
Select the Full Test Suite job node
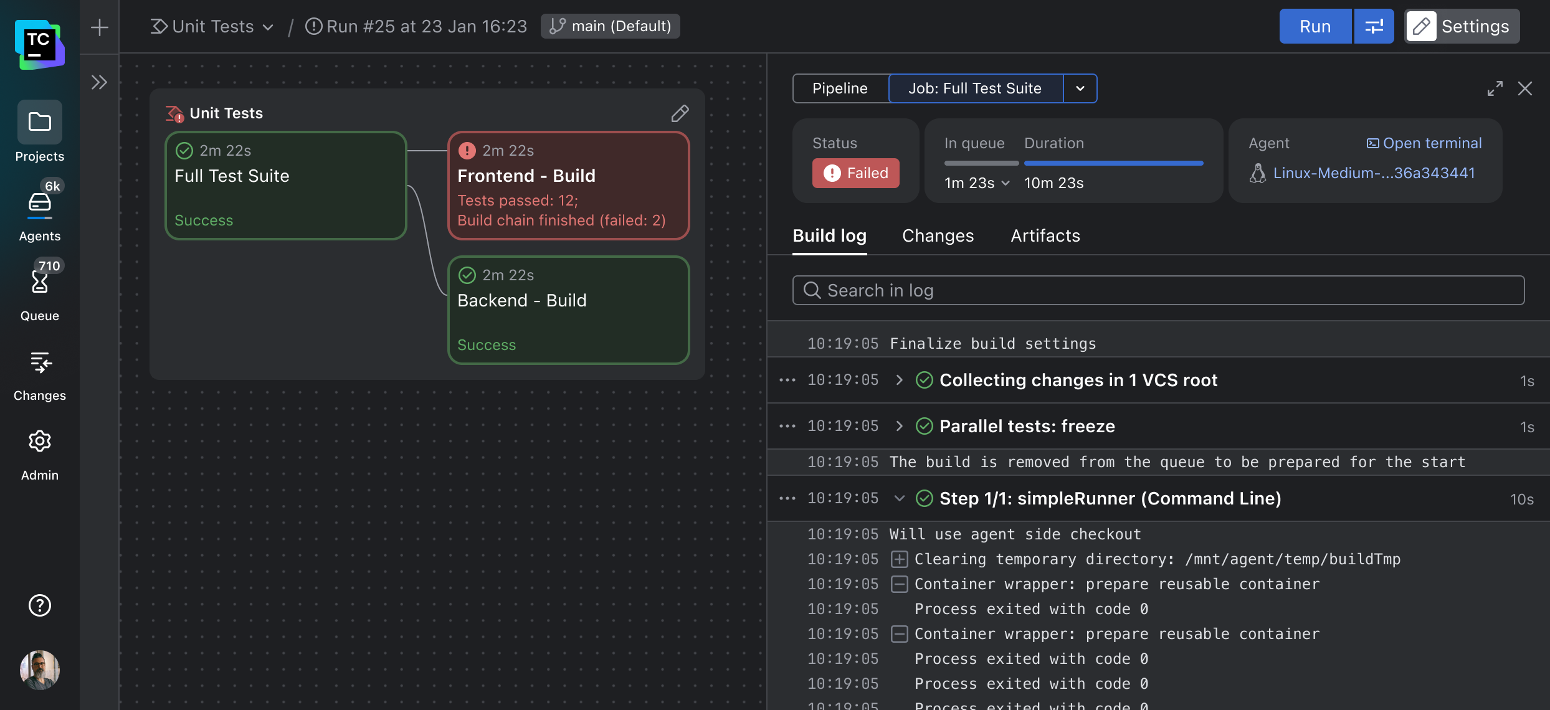[x=286, y=186]
